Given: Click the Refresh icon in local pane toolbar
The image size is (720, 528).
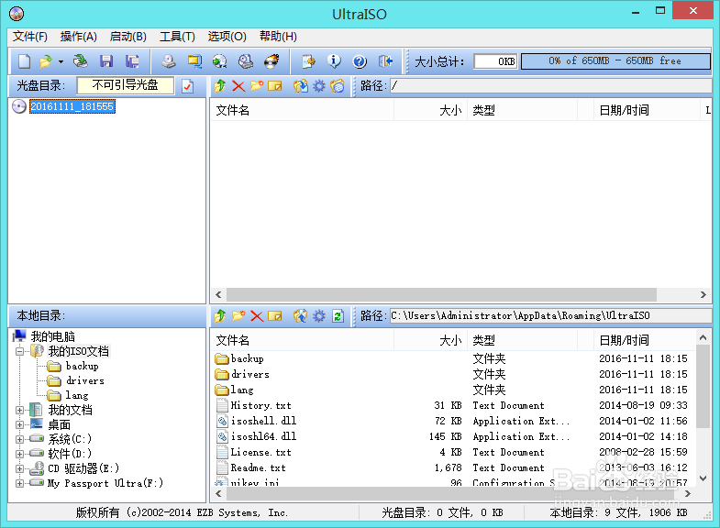Looking at the screenshot, I should [338, 315].
